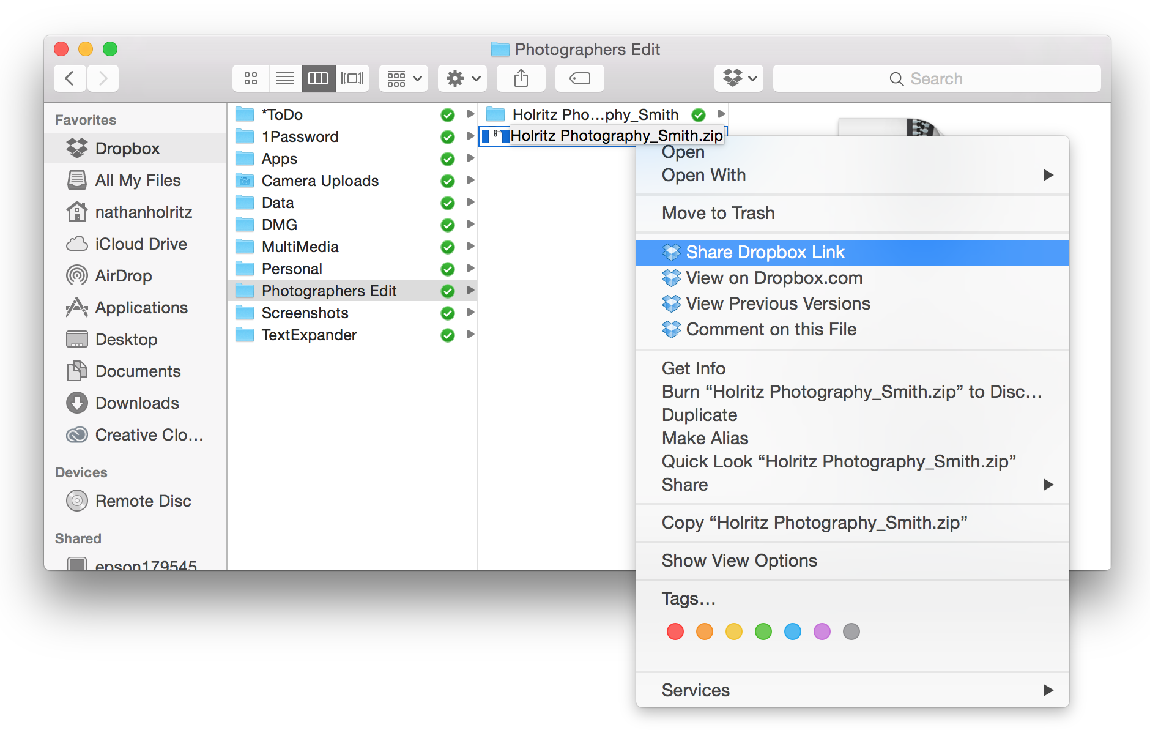The width and height of the screenshot is (1150, 741).
Task: Open AirDrop in sidebar
Action: (136, 275)
